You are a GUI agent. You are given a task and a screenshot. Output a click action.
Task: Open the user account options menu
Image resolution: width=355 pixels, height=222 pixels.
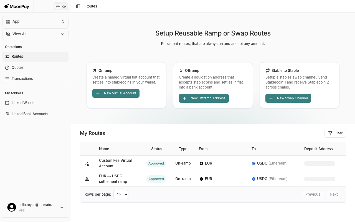click(x=61, y=207)
